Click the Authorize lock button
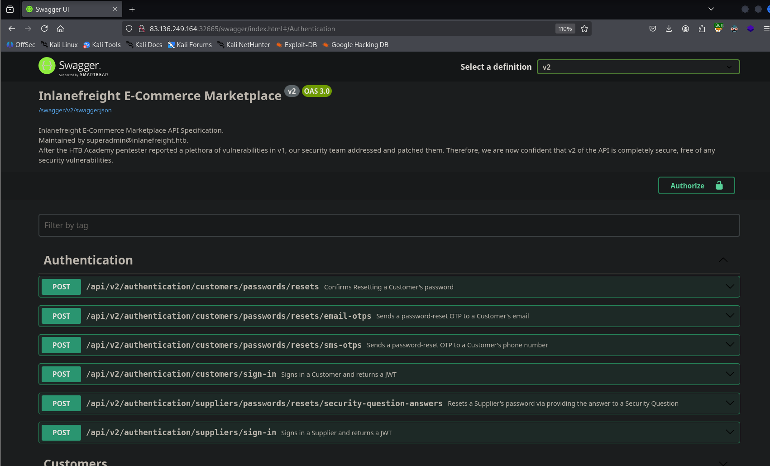This screenshot has width=770, height=466. click(696, 186)
